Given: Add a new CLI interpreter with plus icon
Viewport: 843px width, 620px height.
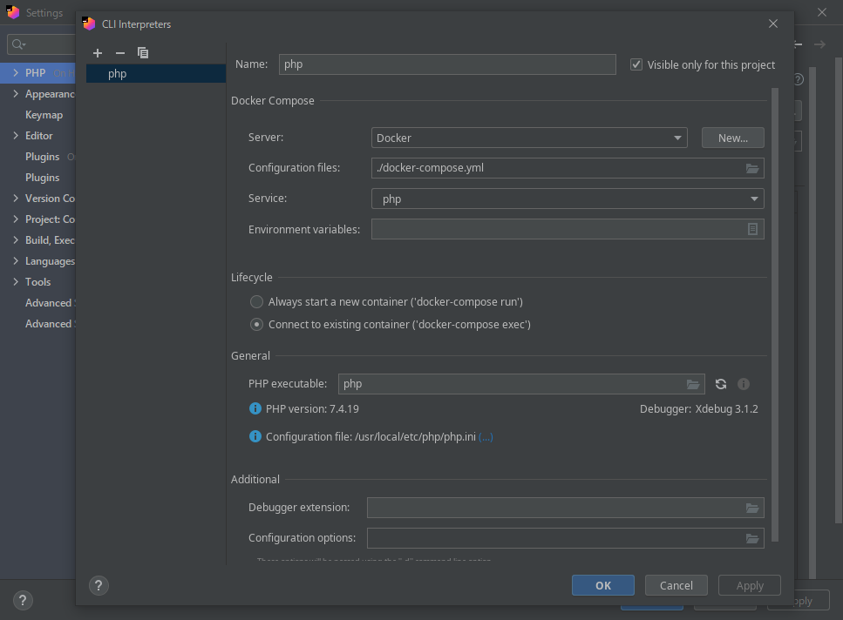Looking at the screenshot, I should click(x=98, y=53).
